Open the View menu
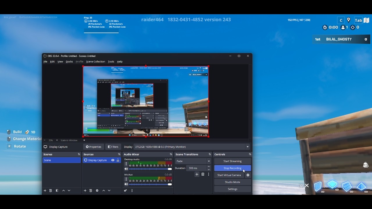 (60, 62)
